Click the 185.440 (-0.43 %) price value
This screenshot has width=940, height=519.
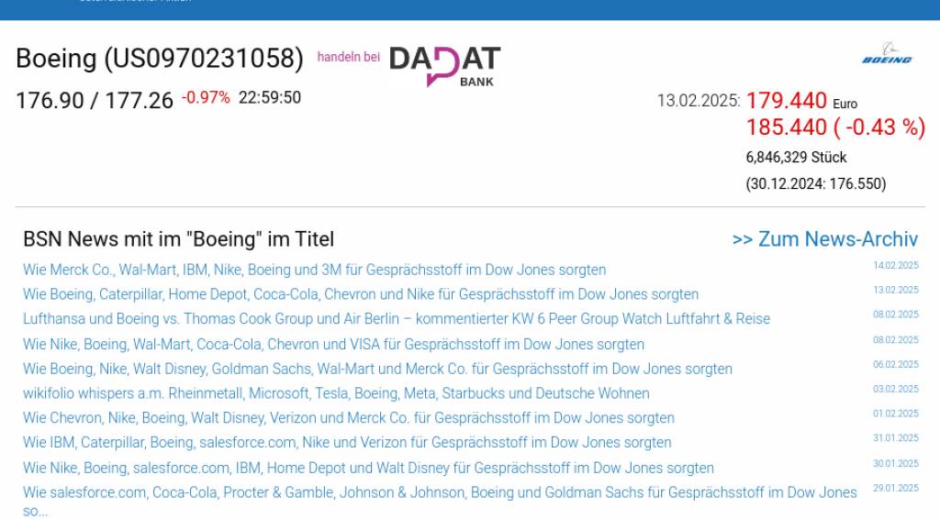834,127
